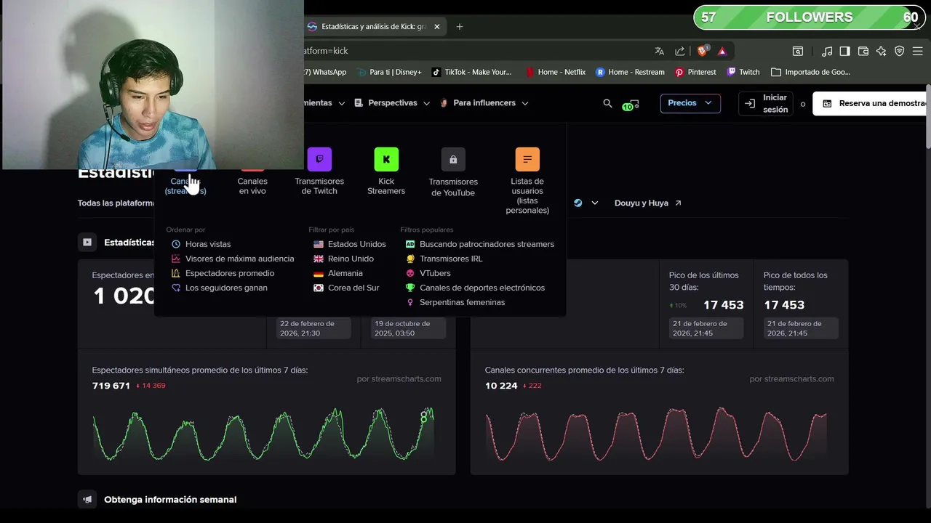
Task: Click the browser translate page icon
Action: [659, 51]
